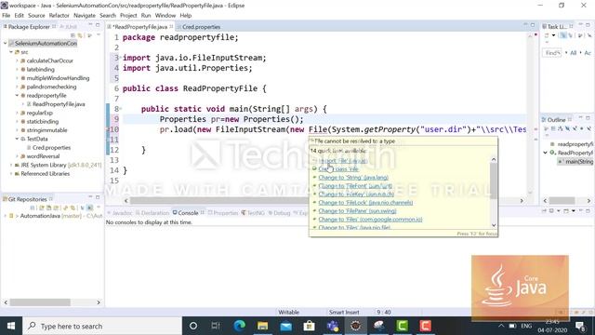This screenshot has height=335, width=595.
Task: Open the Refactor menu
Action: (x=59, y=16)
